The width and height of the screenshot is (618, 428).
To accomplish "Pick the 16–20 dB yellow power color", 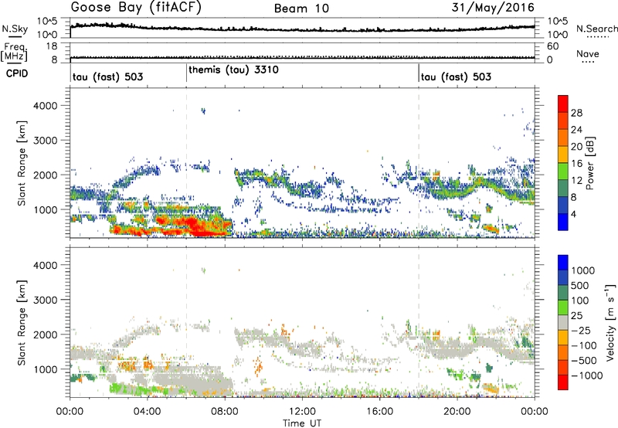I will pyautogui.click(x=563, y=155).
